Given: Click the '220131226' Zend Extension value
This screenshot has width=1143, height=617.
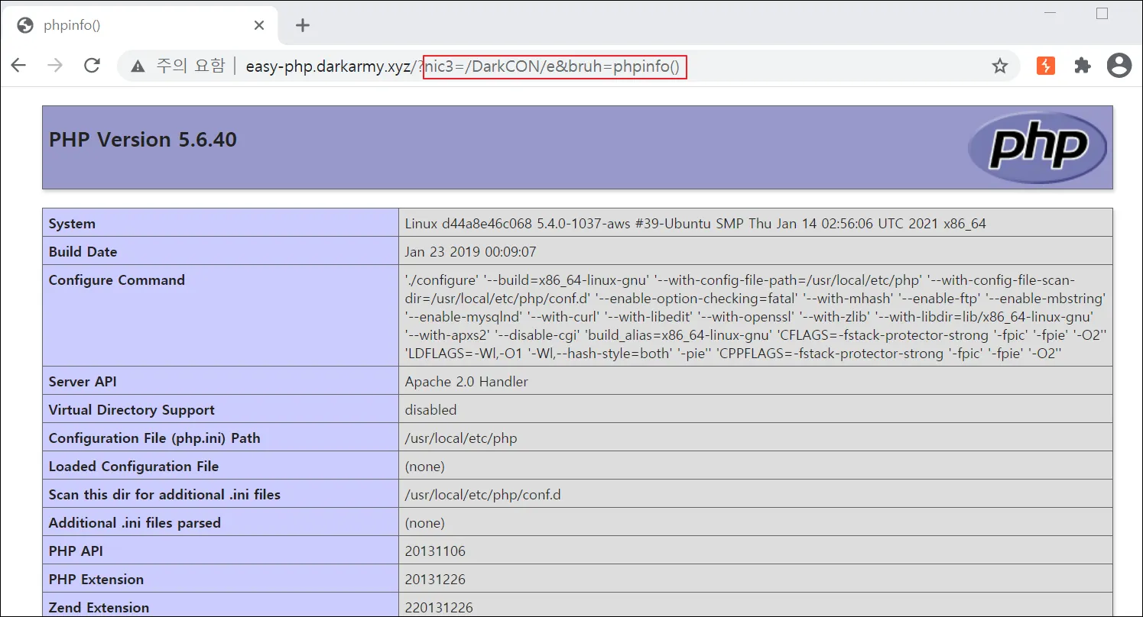Looking at the screenshot, I should tap(439, 608).
